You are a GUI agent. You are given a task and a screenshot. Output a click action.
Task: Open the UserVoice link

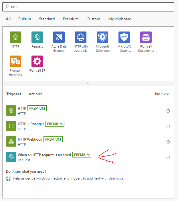(116, 178)
